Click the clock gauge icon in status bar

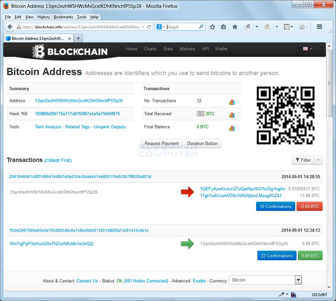pos(293,295)
